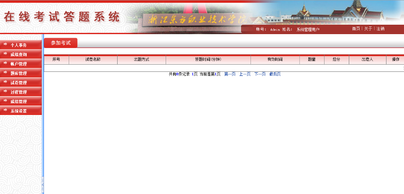Click the arrow icon beside 成绩查询
404x194 pixels.
(x=5, y=54)
